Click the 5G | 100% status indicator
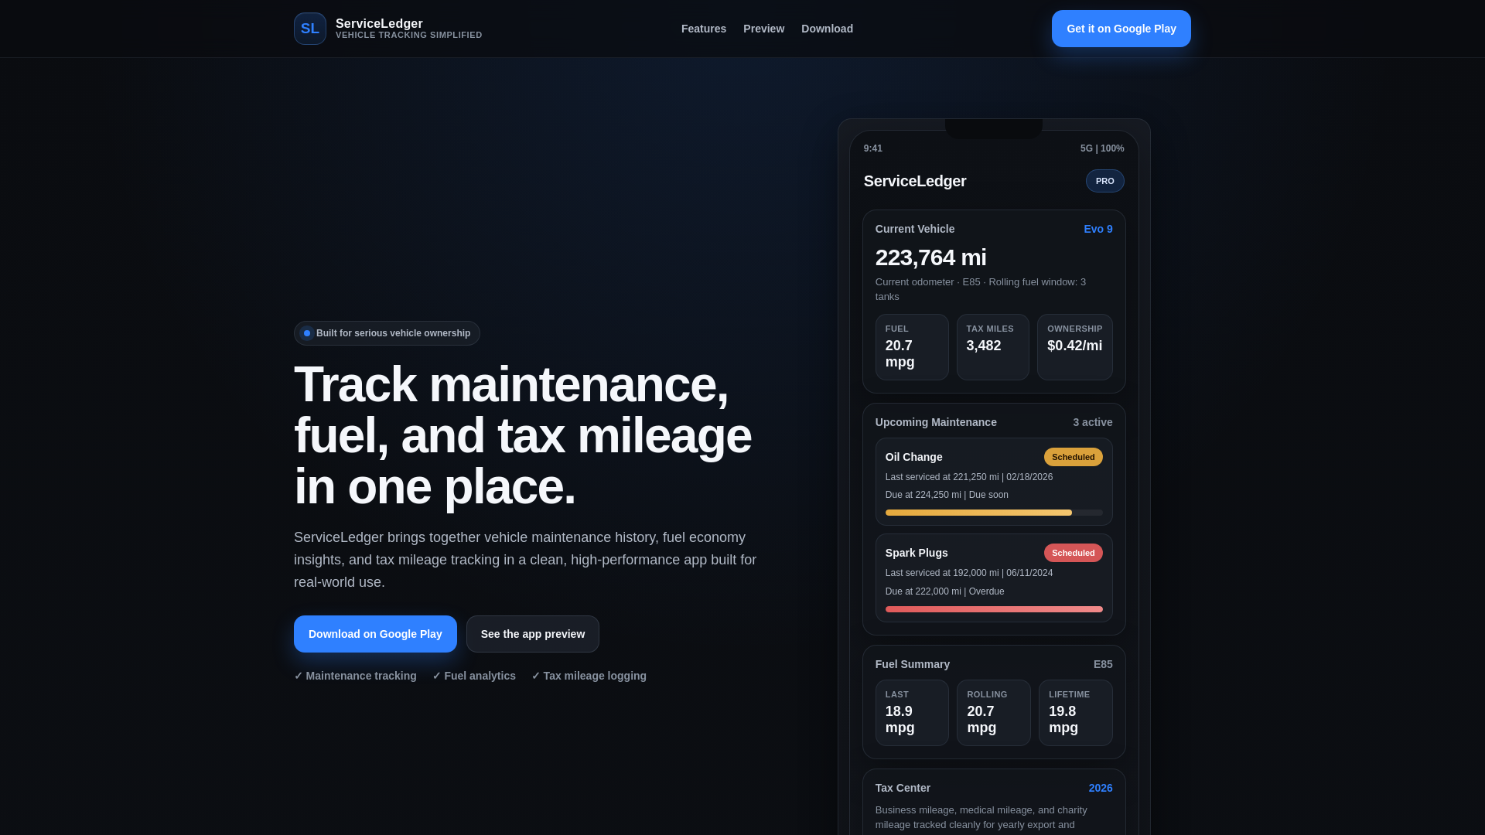Viewport: 1485px width, 835px height. (x=1102, y=148)
